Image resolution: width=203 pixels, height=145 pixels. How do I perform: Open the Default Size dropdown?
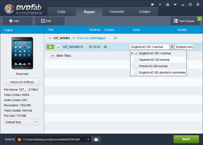click(21, 122)
